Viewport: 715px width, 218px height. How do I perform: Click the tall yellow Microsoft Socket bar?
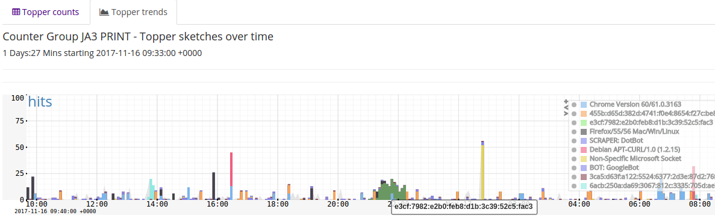(x=482, y=171)
